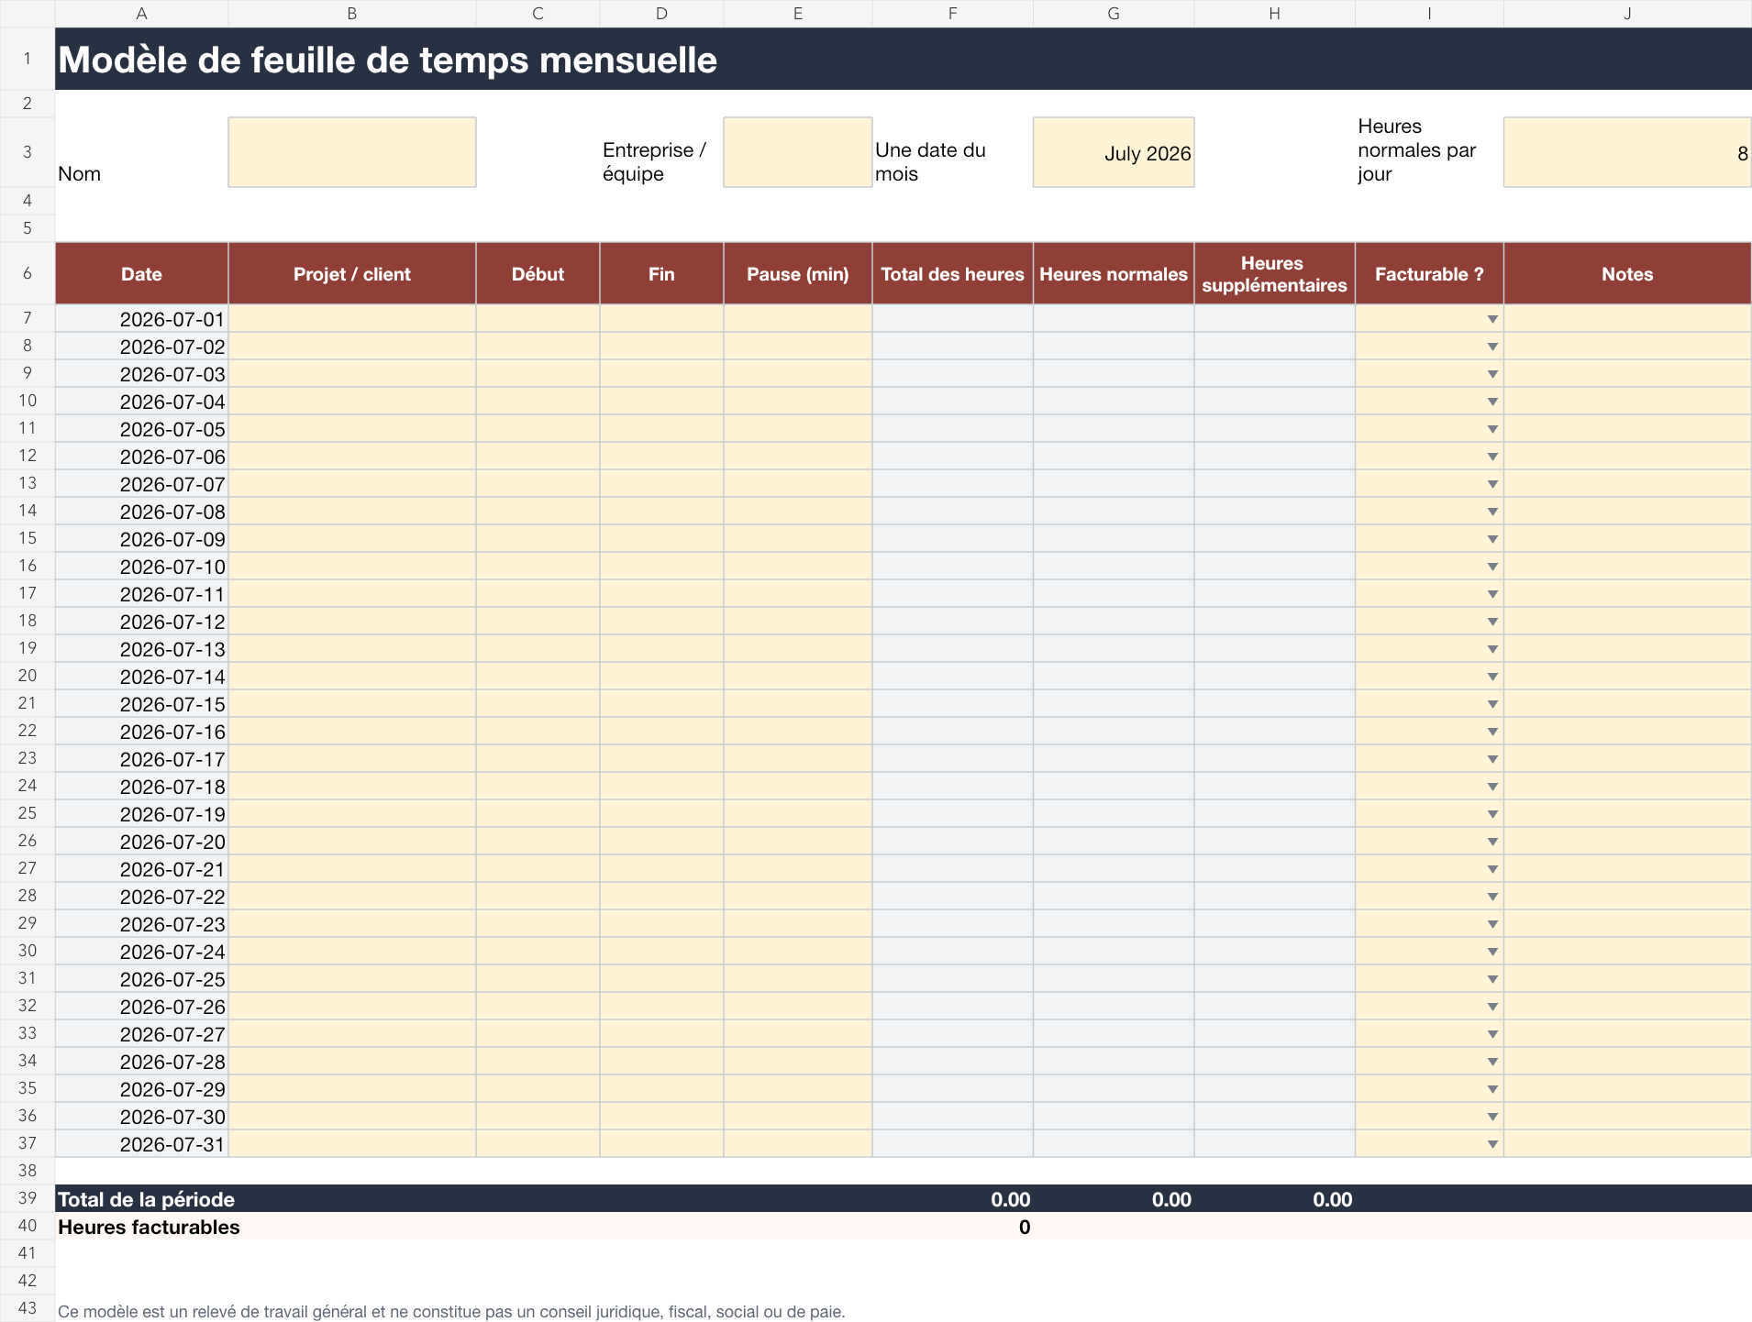Open the Facturable dropdown for 2026-07-24
Viewport: 1752px width, 1322px height.
point(1492,952)
